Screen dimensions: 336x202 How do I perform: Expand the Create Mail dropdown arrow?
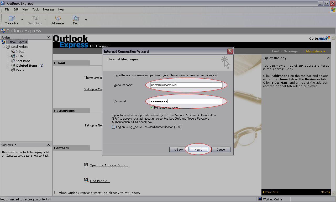click(22, 20)
